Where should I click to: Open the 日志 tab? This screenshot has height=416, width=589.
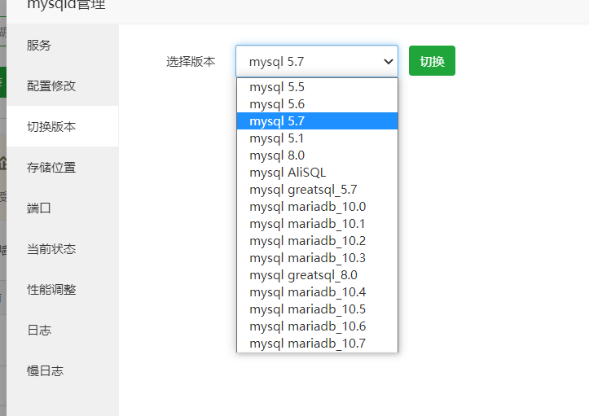point(63,330)
